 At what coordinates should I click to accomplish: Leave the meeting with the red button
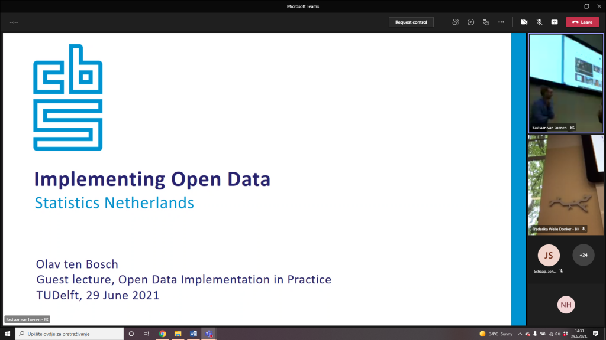[582, 22]
